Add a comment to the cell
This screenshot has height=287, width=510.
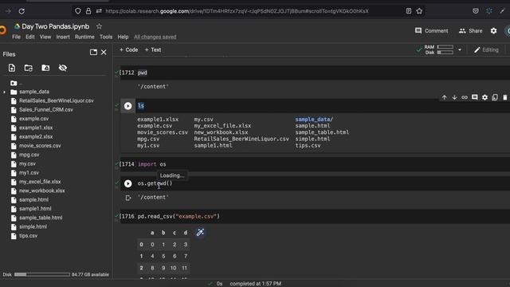[475, 97]
